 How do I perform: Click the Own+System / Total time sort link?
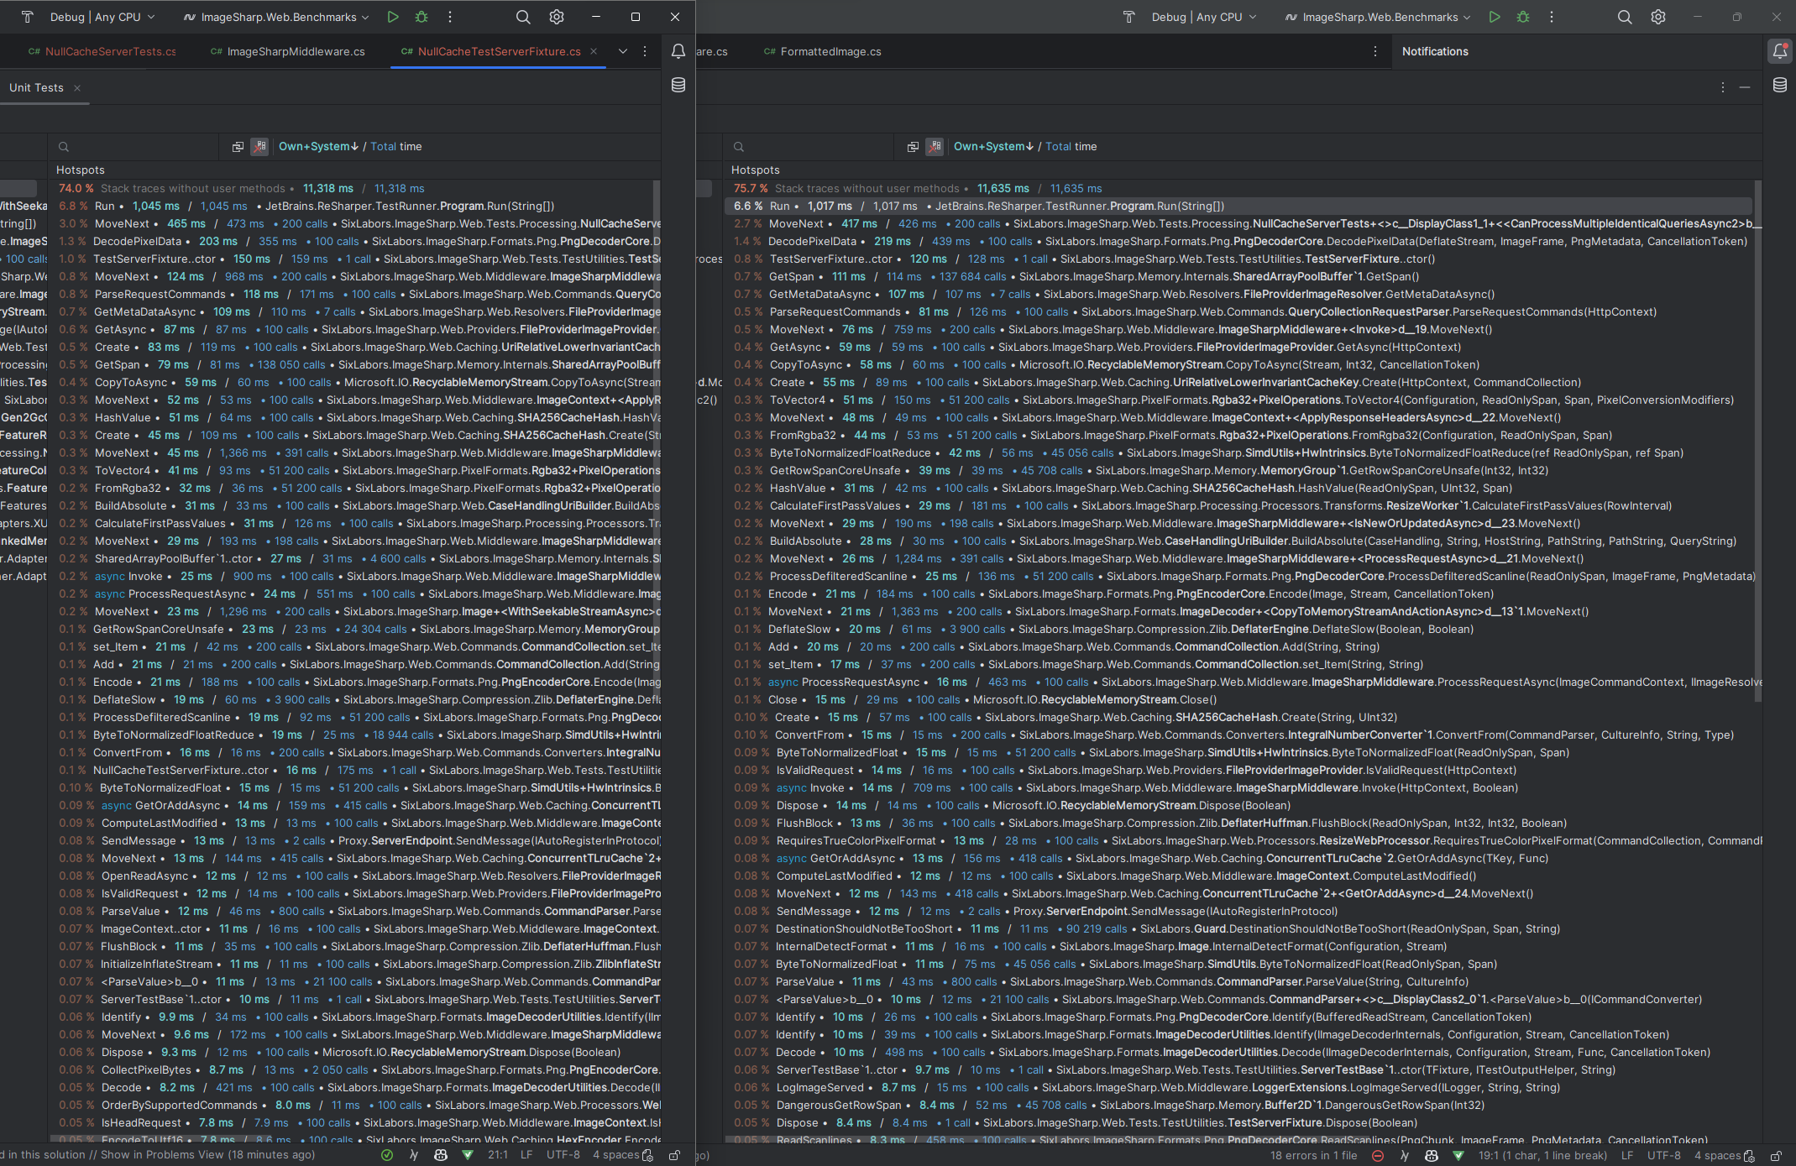point(353,146)
